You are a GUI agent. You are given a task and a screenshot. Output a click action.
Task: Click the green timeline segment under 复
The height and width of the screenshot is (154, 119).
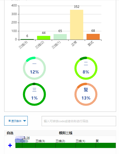tap(106, 145)
